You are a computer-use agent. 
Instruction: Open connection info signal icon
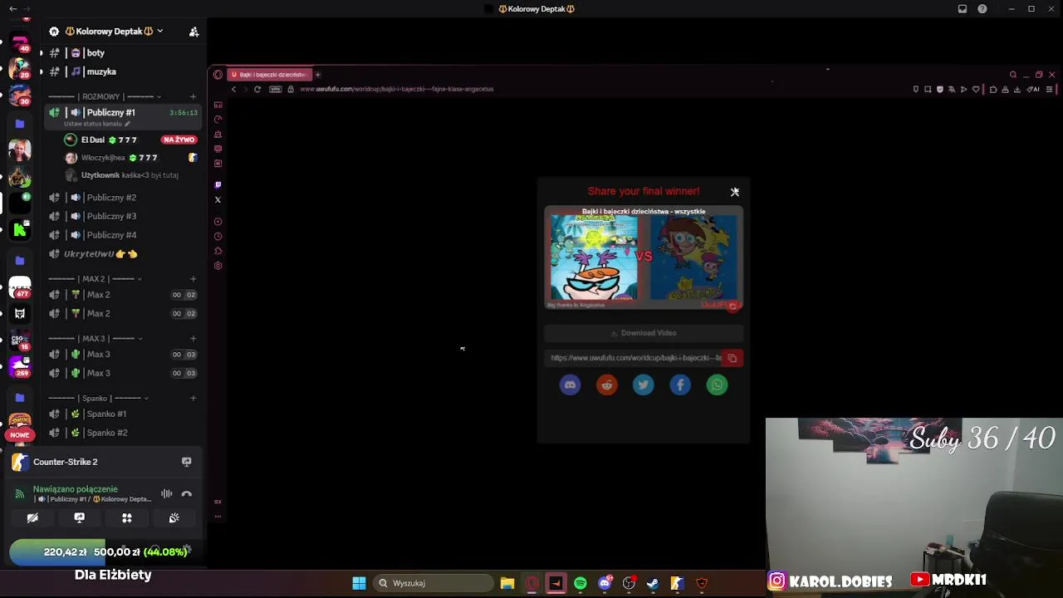click(x=20, y=494)
